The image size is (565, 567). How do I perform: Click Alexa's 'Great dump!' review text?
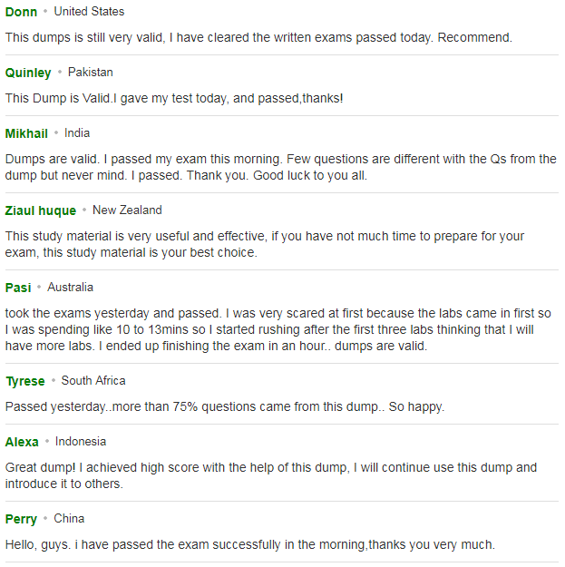coord(271,475)
